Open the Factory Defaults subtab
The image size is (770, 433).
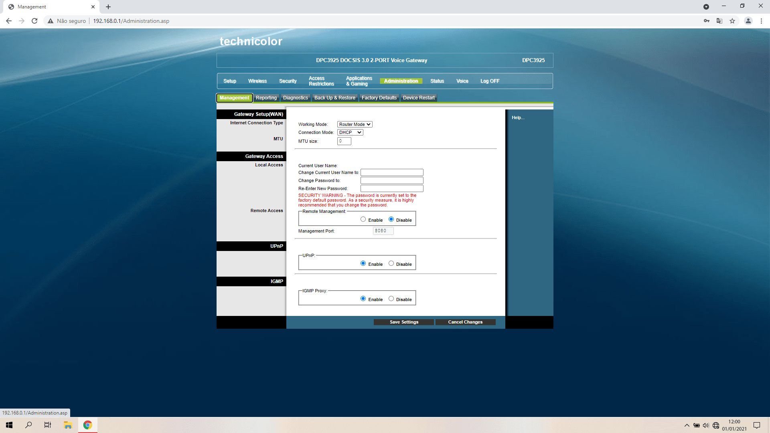coord(379,97)
